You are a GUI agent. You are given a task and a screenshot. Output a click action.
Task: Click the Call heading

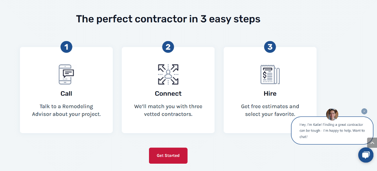point(66,94)
